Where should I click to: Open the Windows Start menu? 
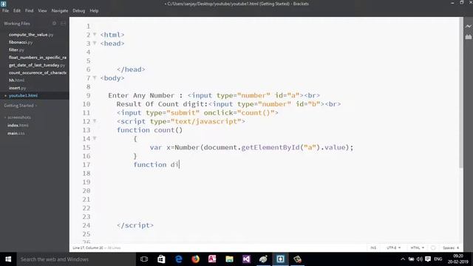[8, 259]
